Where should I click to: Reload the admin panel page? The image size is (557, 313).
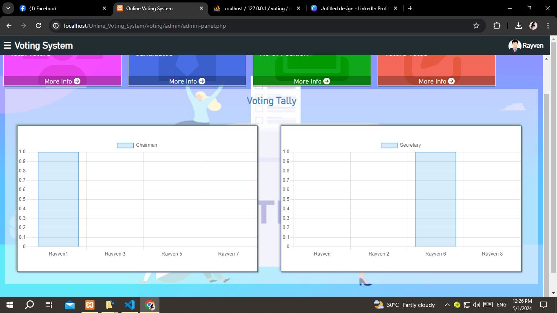click(38, 25)
